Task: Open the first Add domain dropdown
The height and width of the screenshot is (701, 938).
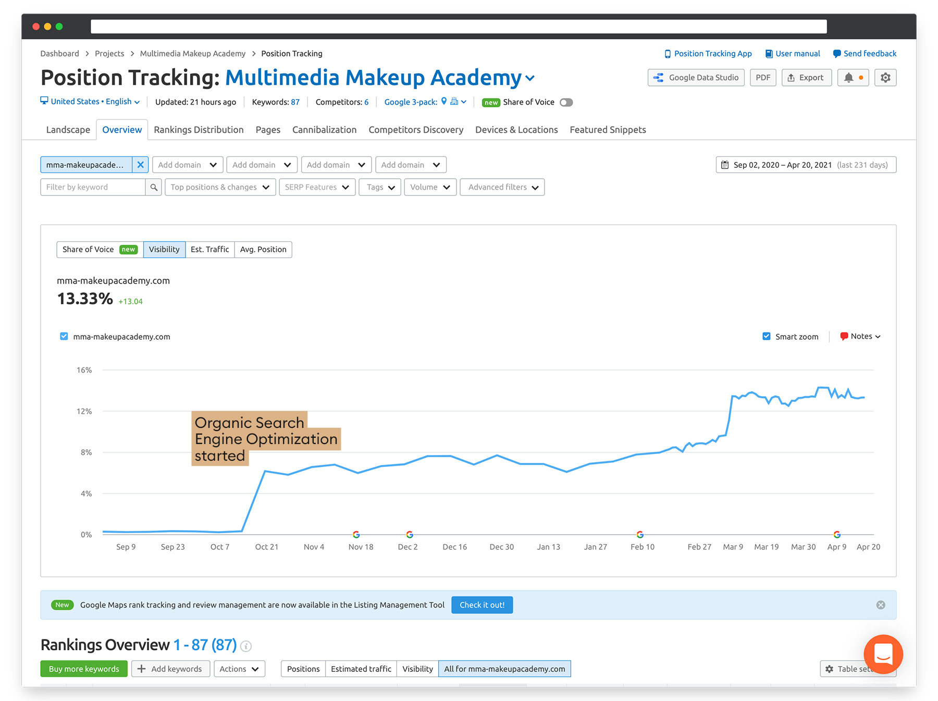Action: coord(188,165)
